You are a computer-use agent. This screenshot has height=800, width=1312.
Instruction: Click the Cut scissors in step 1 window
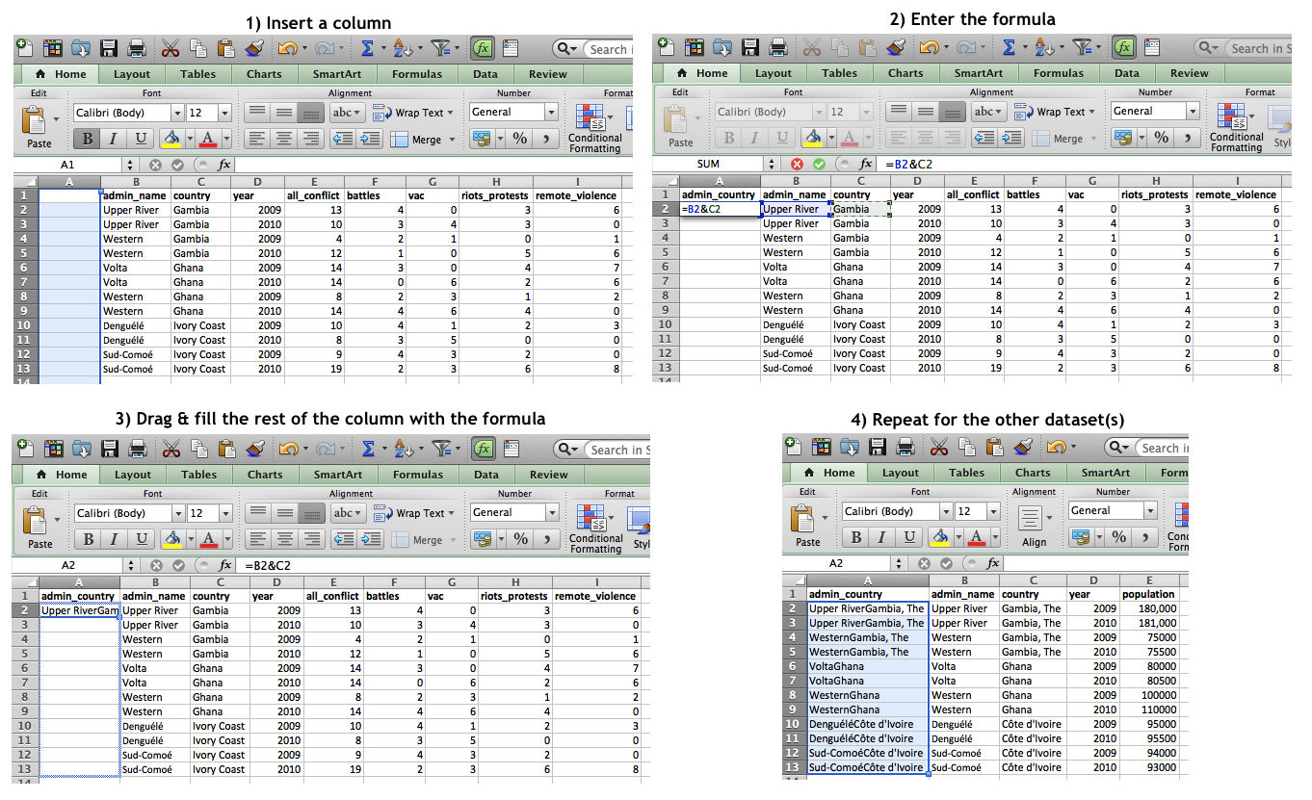tap(171, 47)
